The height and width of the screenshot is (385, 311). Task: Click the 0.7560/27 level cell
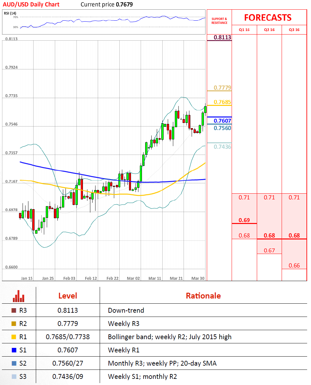pyautogui.click(x=68, y=363)
